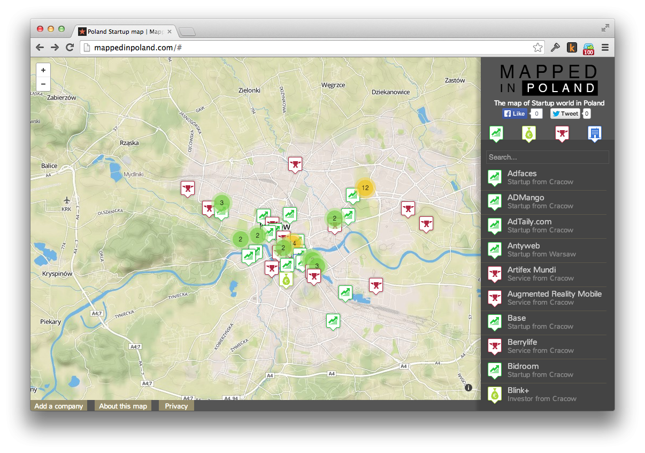Click the green cluster marker labeled 3 near Olszanicka
The image size is (645, 453).
(221, 202)
